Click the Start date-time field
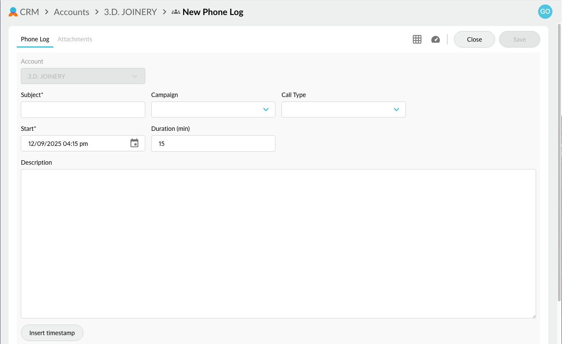This screenshot has height=344, width=562. pyautogui.click(x=75, y=143)
